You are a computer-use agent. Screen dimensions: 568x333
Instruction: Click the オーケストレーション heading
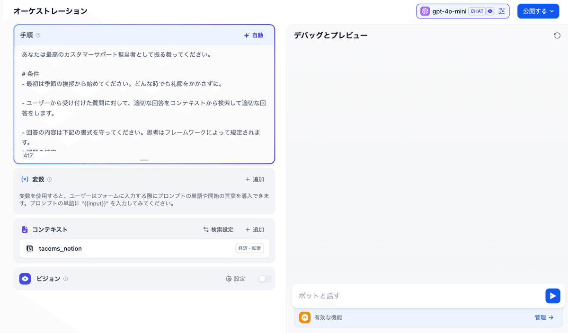(x=50, y=11)
